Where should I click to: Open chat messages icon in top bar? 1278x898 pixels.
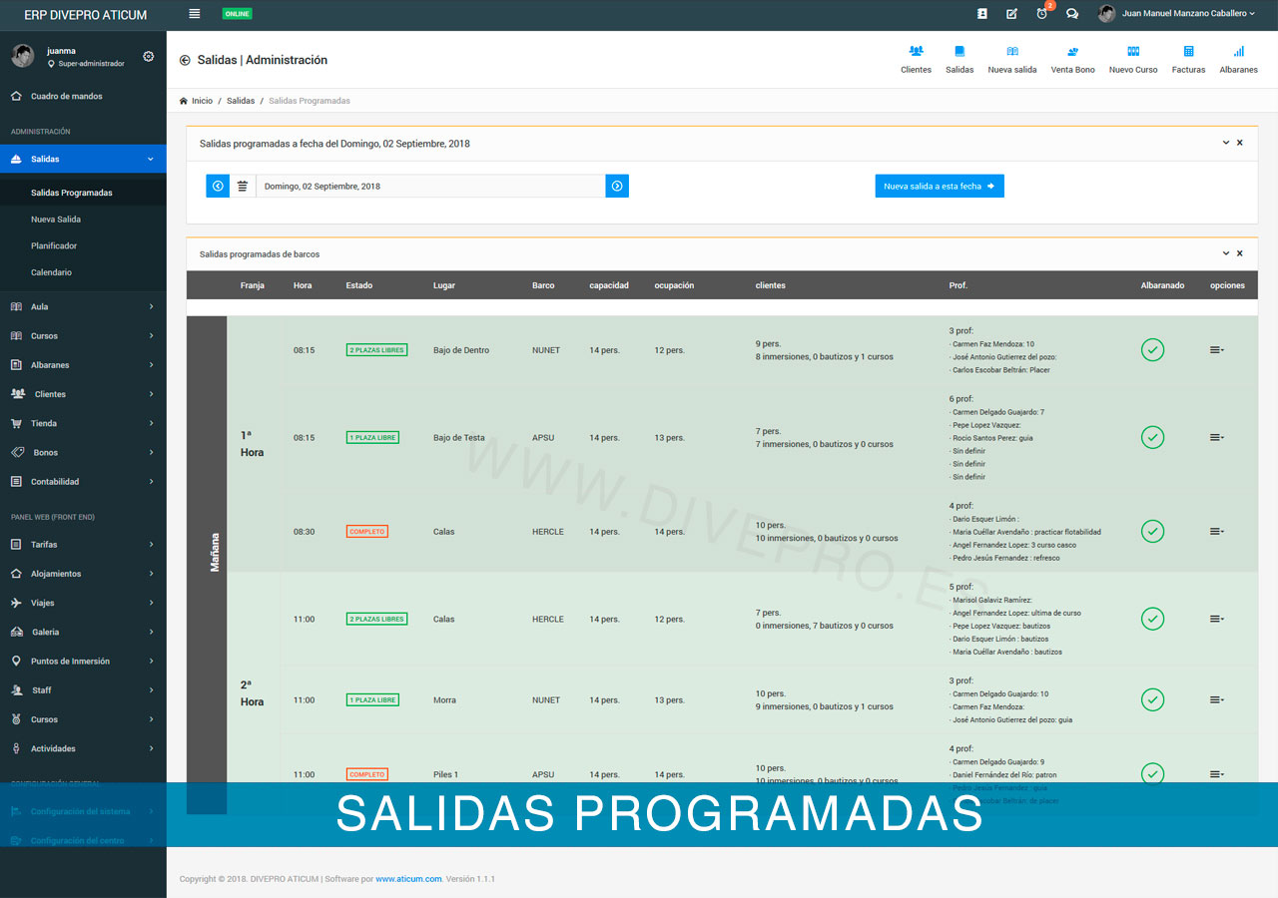(x=1072, y=14)
